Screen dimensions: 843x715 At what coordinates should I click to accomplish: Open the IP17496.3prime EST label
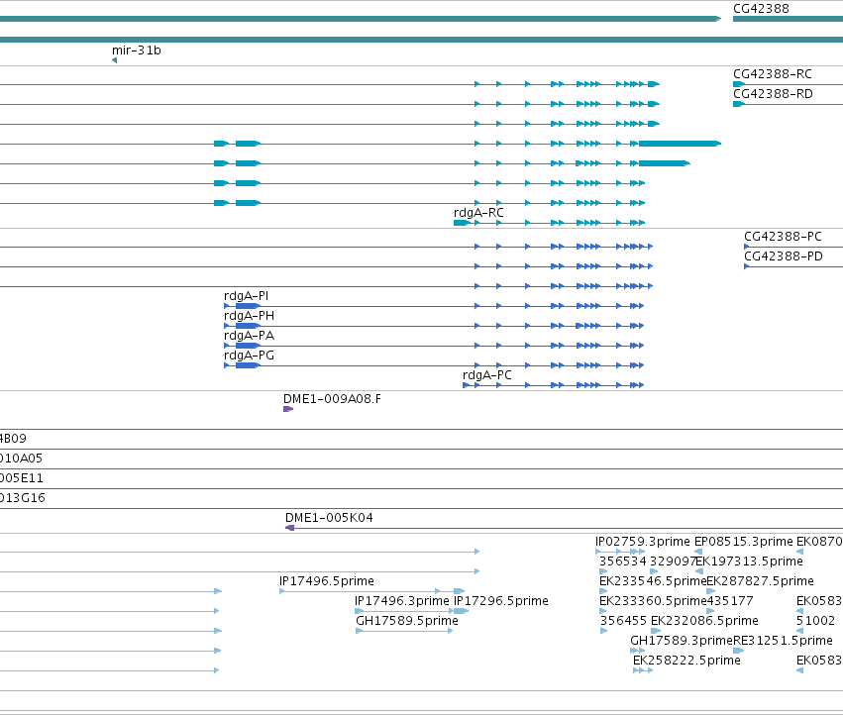click(x=401, y=601)
